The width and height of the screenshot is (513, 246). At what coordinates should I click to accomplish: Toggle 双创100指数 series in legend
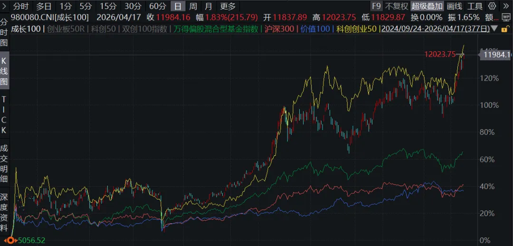[x=144, y=29]
